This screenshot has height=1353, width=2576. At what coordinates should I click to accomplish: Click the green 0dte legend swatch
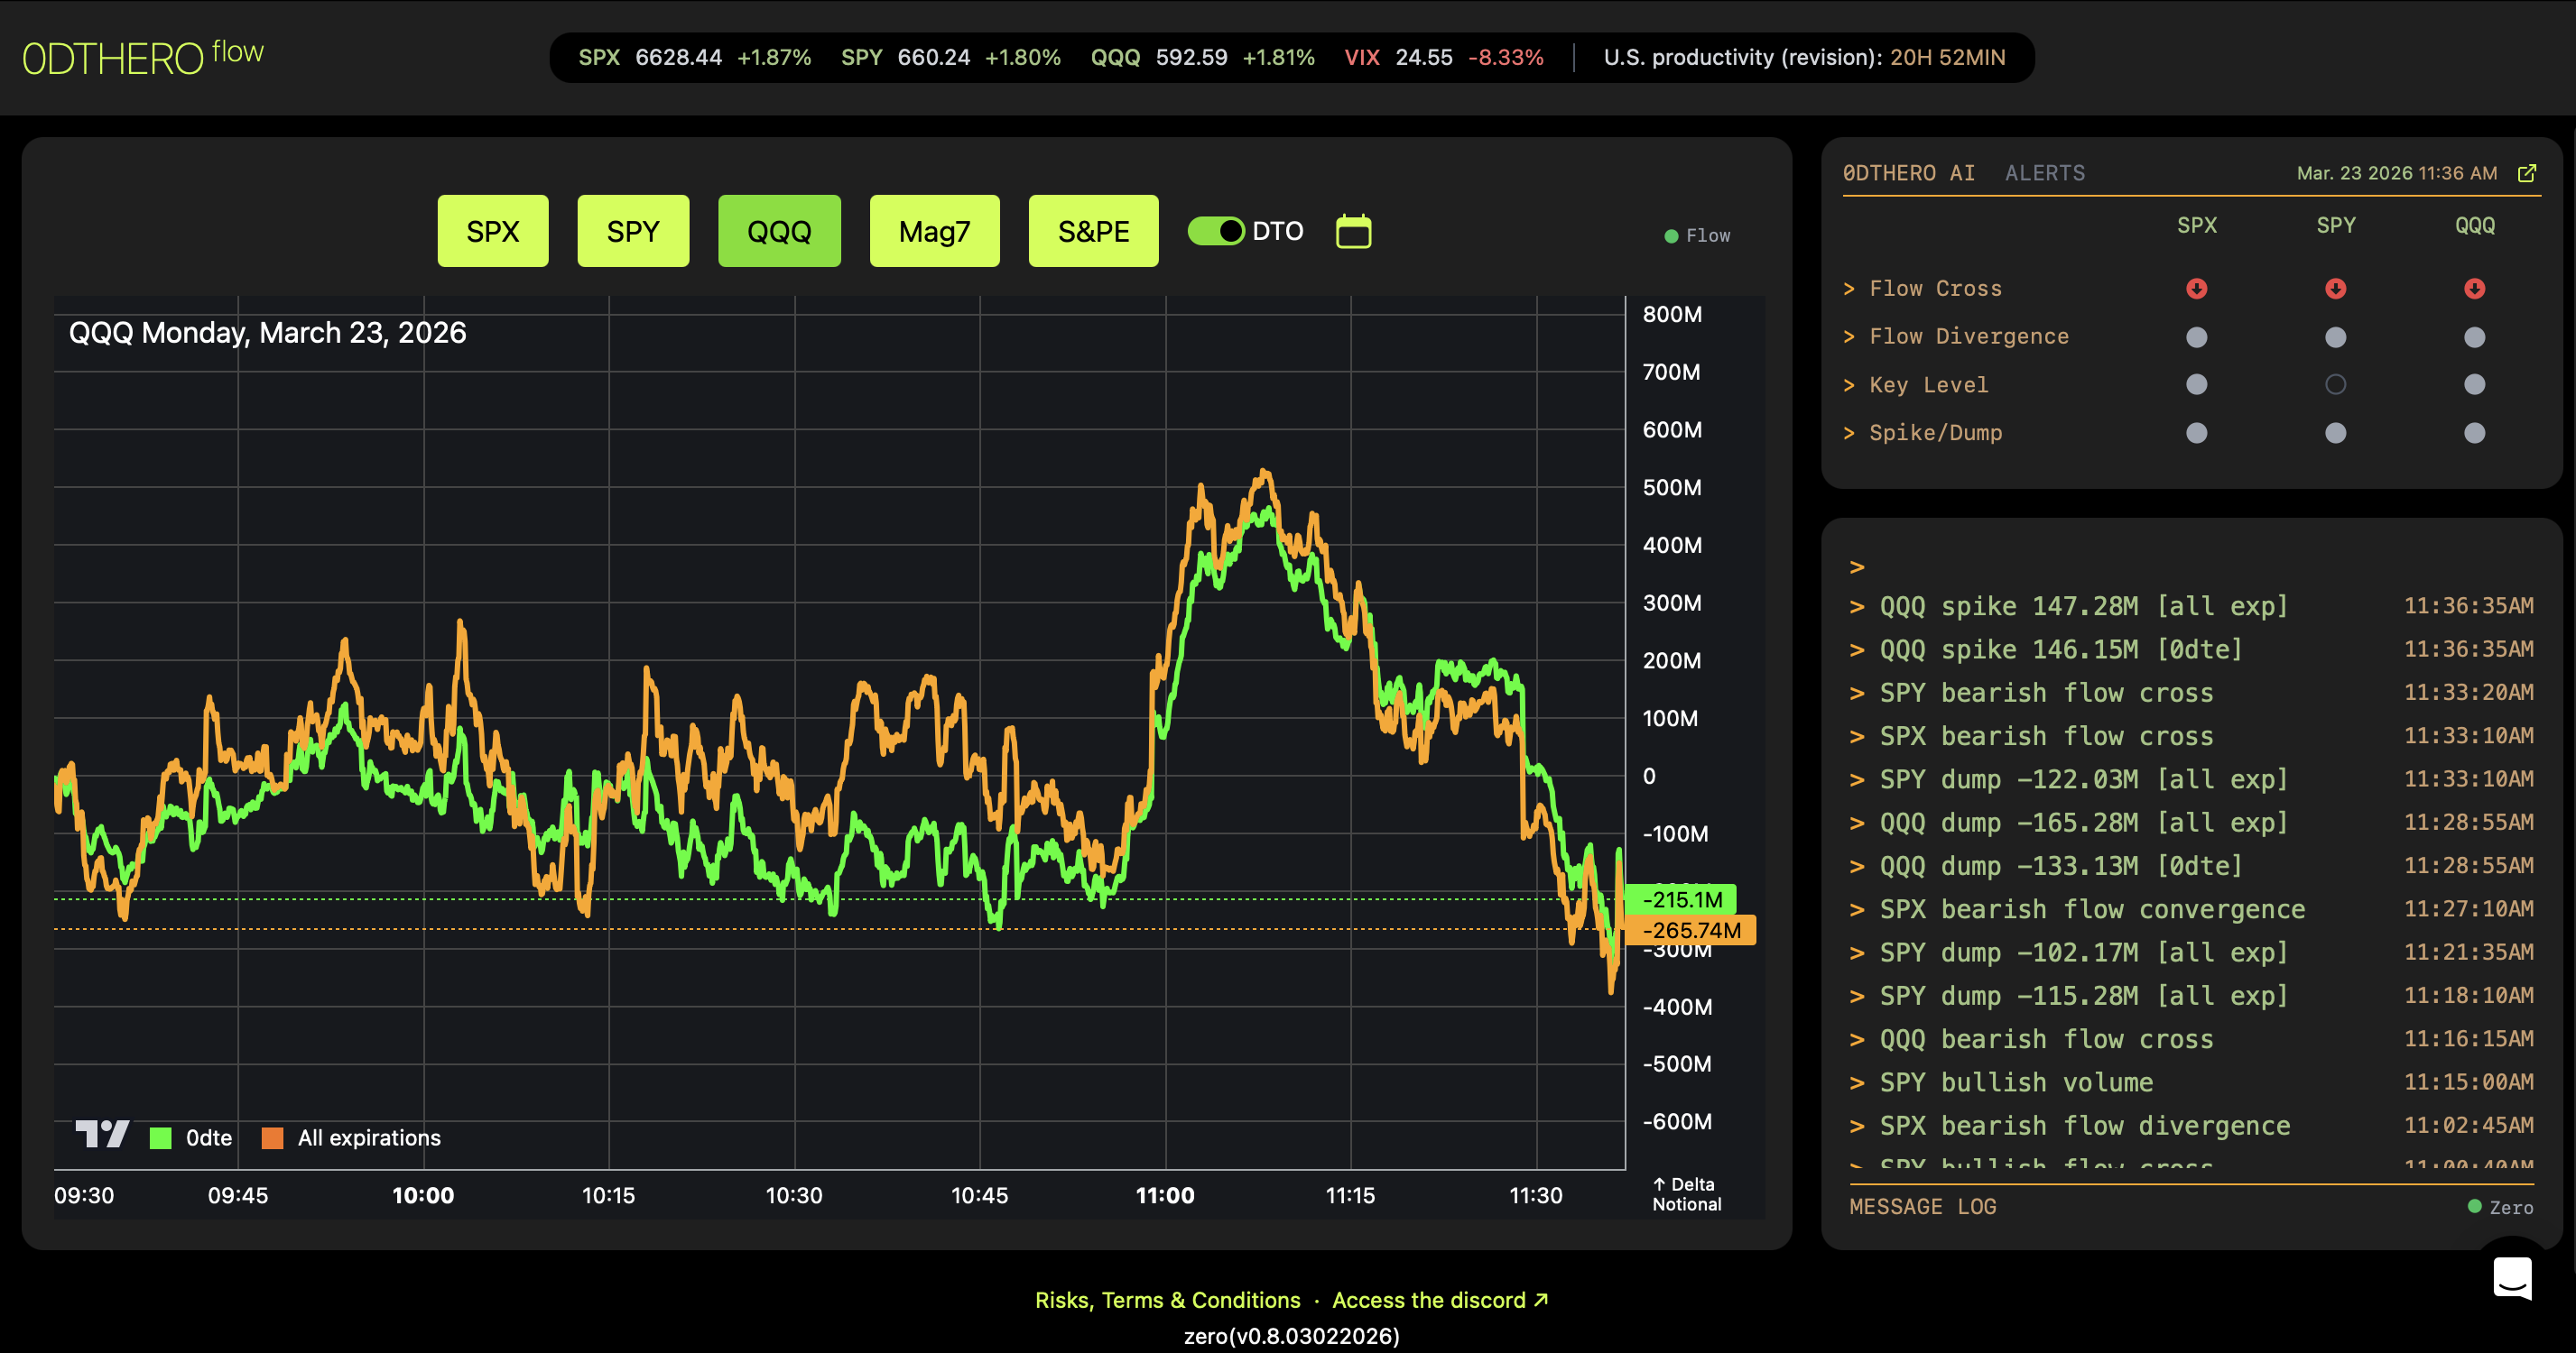click(160, 1137)
